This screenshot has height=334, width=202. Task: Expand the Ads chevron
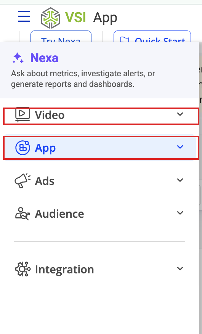click(180, 180)
